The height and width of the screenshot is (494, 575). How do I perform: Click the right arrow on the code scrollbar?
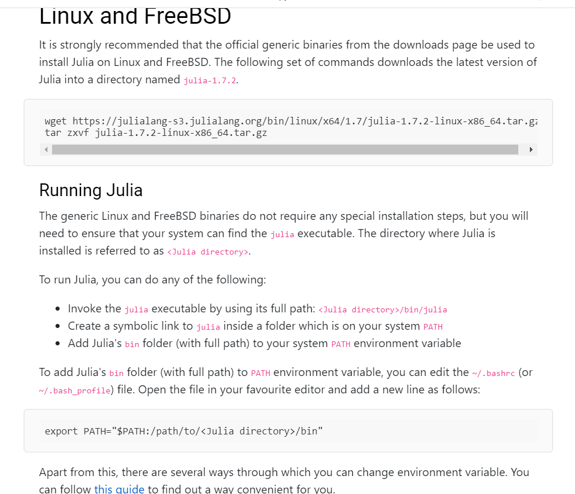[x=530, y=149]
